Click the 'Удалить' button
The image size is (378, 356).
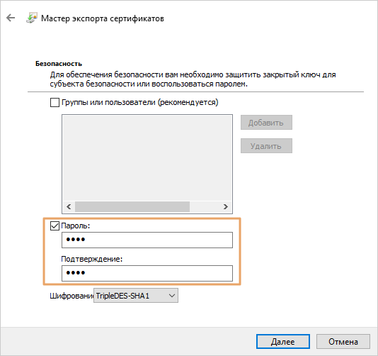266,146
